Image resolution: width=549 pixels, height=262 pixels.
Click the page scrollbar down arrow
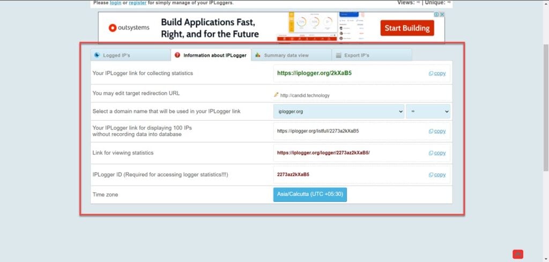[546, 259]
